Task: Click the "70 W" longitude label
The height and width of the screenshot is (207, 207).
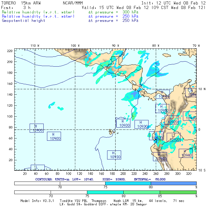Action: click(x=196, y=46)
